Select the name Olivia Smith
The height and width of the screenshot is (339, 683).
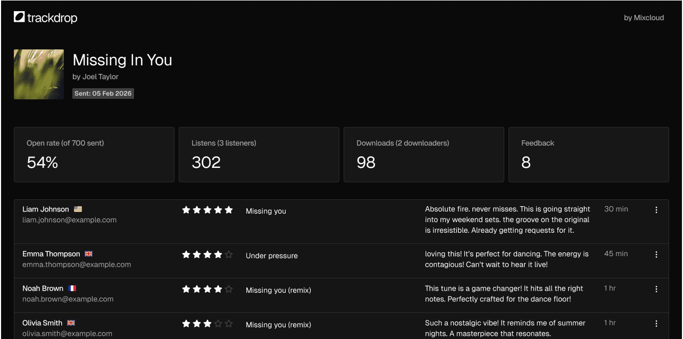43,323
